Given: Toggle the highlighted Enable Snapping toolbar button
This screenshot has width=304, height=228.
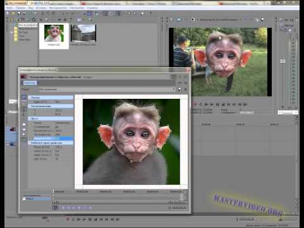Looking at the screenshot, I should coord(89,13).
